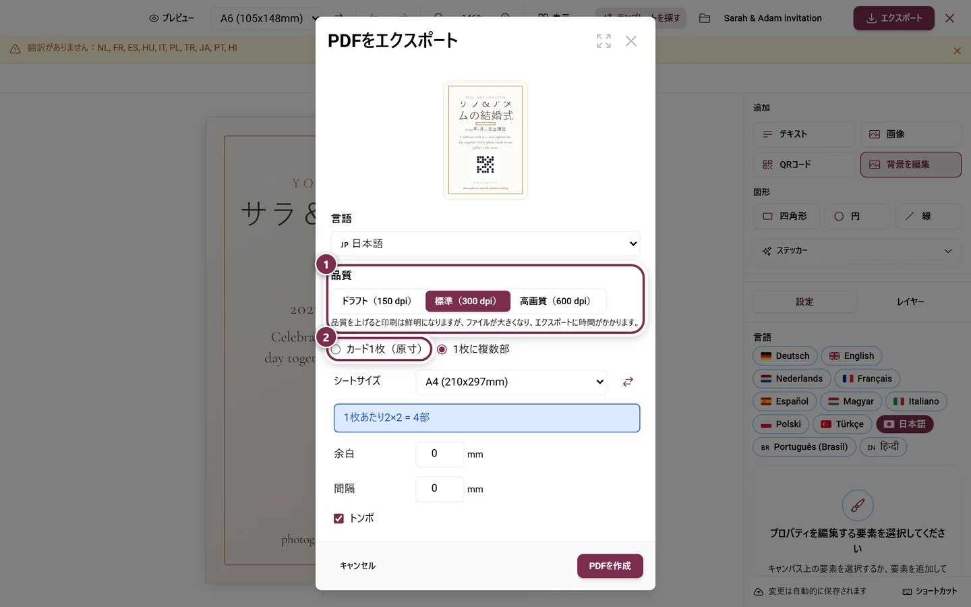
Task: Click the PDFを作成 create PDF button
Action: tap(610, 567)
